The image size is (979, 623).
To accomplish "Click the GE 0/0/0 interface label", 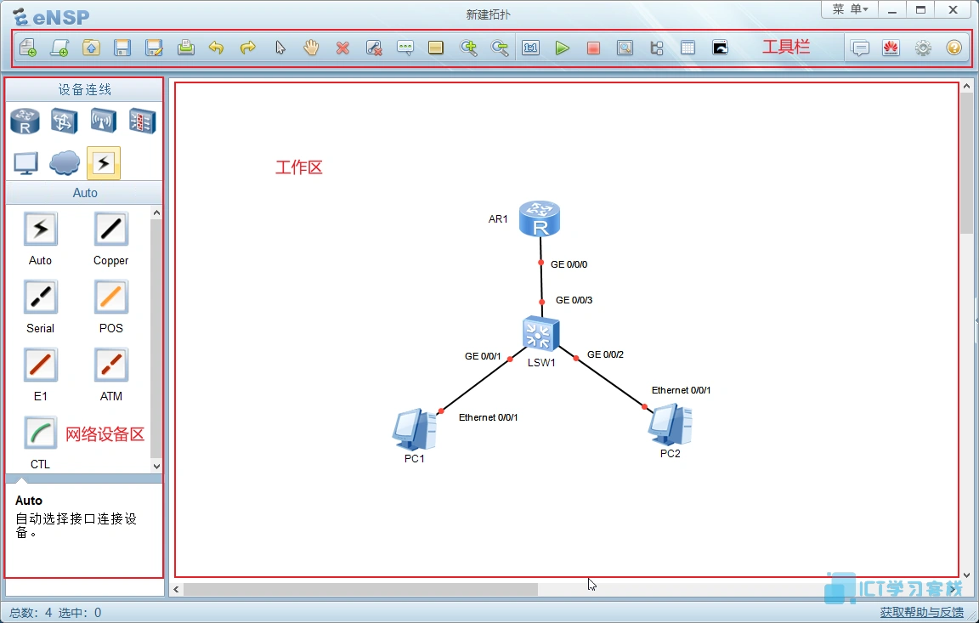I will click(x=569, y=264).
